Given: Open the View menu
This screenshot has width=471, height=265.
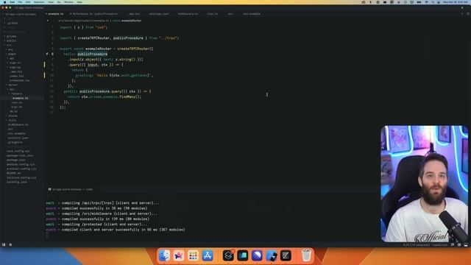Looking at the screenshot, I should tap(51, 2).
